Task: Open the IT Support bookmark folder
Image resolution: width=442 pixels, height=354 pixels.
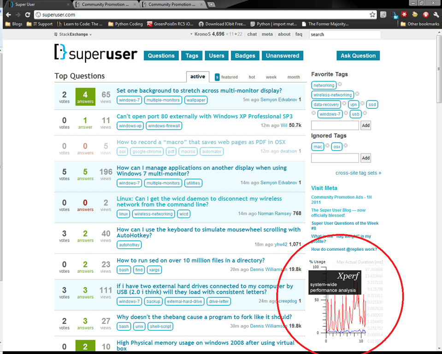Action: (40, 24)
